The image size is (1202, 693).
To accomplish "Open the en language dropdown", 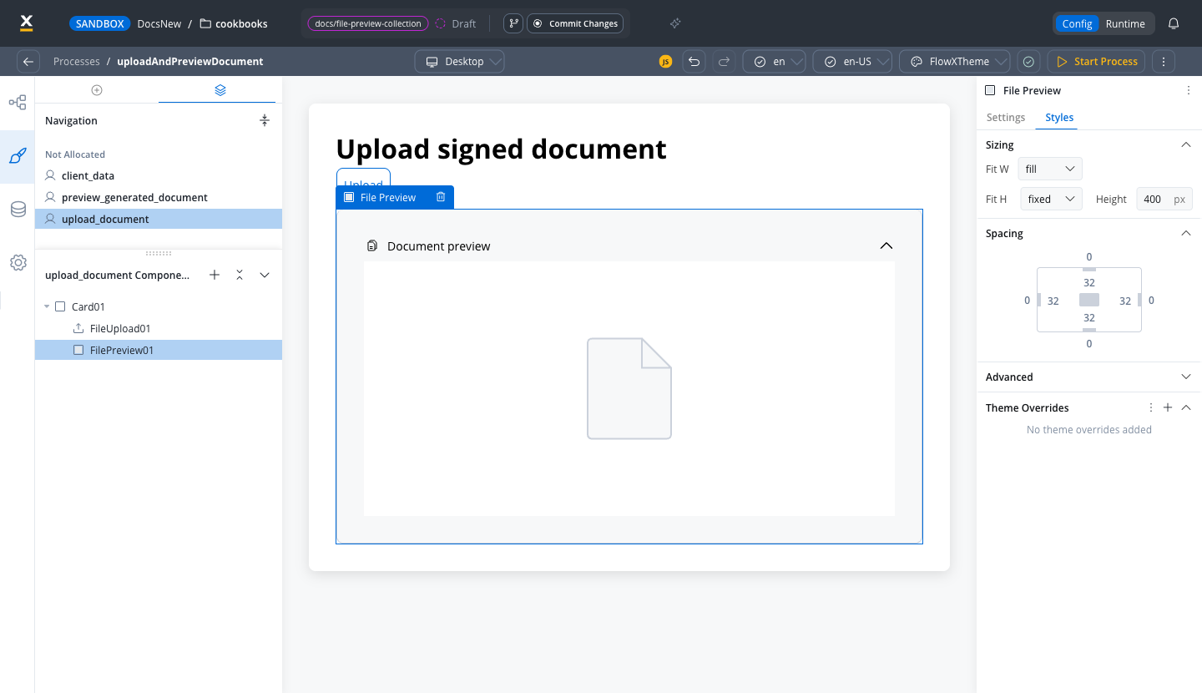I will point(775,61).
